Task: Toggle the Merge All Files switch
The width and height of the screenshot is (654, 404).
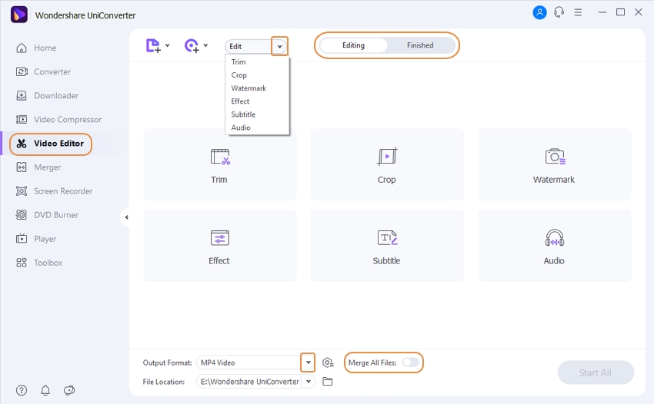Action: click(411, 363)
